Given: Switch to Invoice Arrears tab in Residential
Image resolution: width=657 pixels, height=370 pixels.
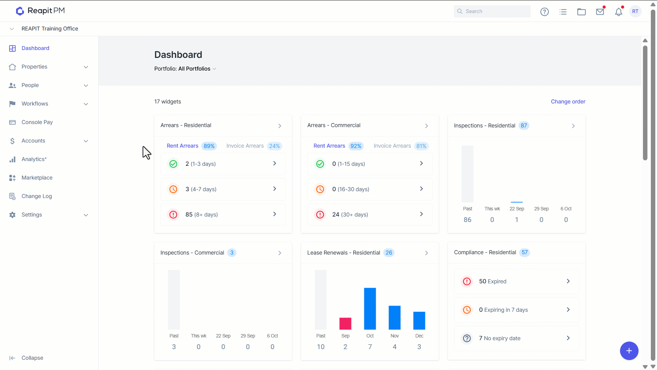Looking at the screenshot, I should click(254, 146).
